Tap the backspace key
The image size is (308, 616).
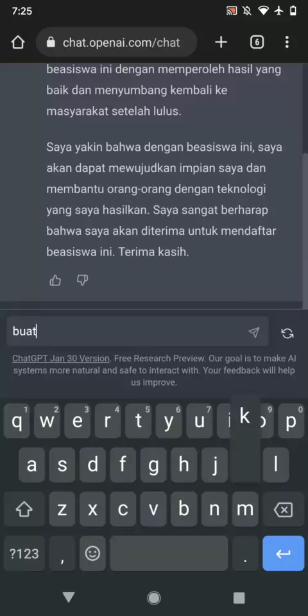click(x=283, y=510)
